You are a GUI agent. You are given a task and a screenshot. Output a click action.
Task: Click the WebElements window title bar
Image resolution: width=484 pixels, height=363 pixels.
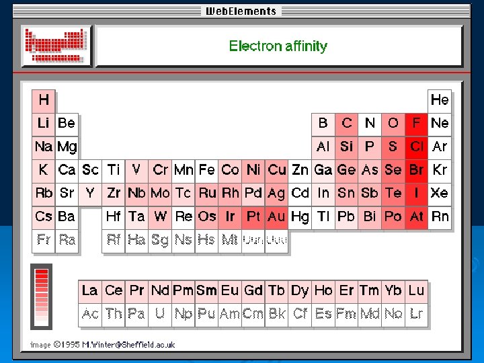click(242, 11)
